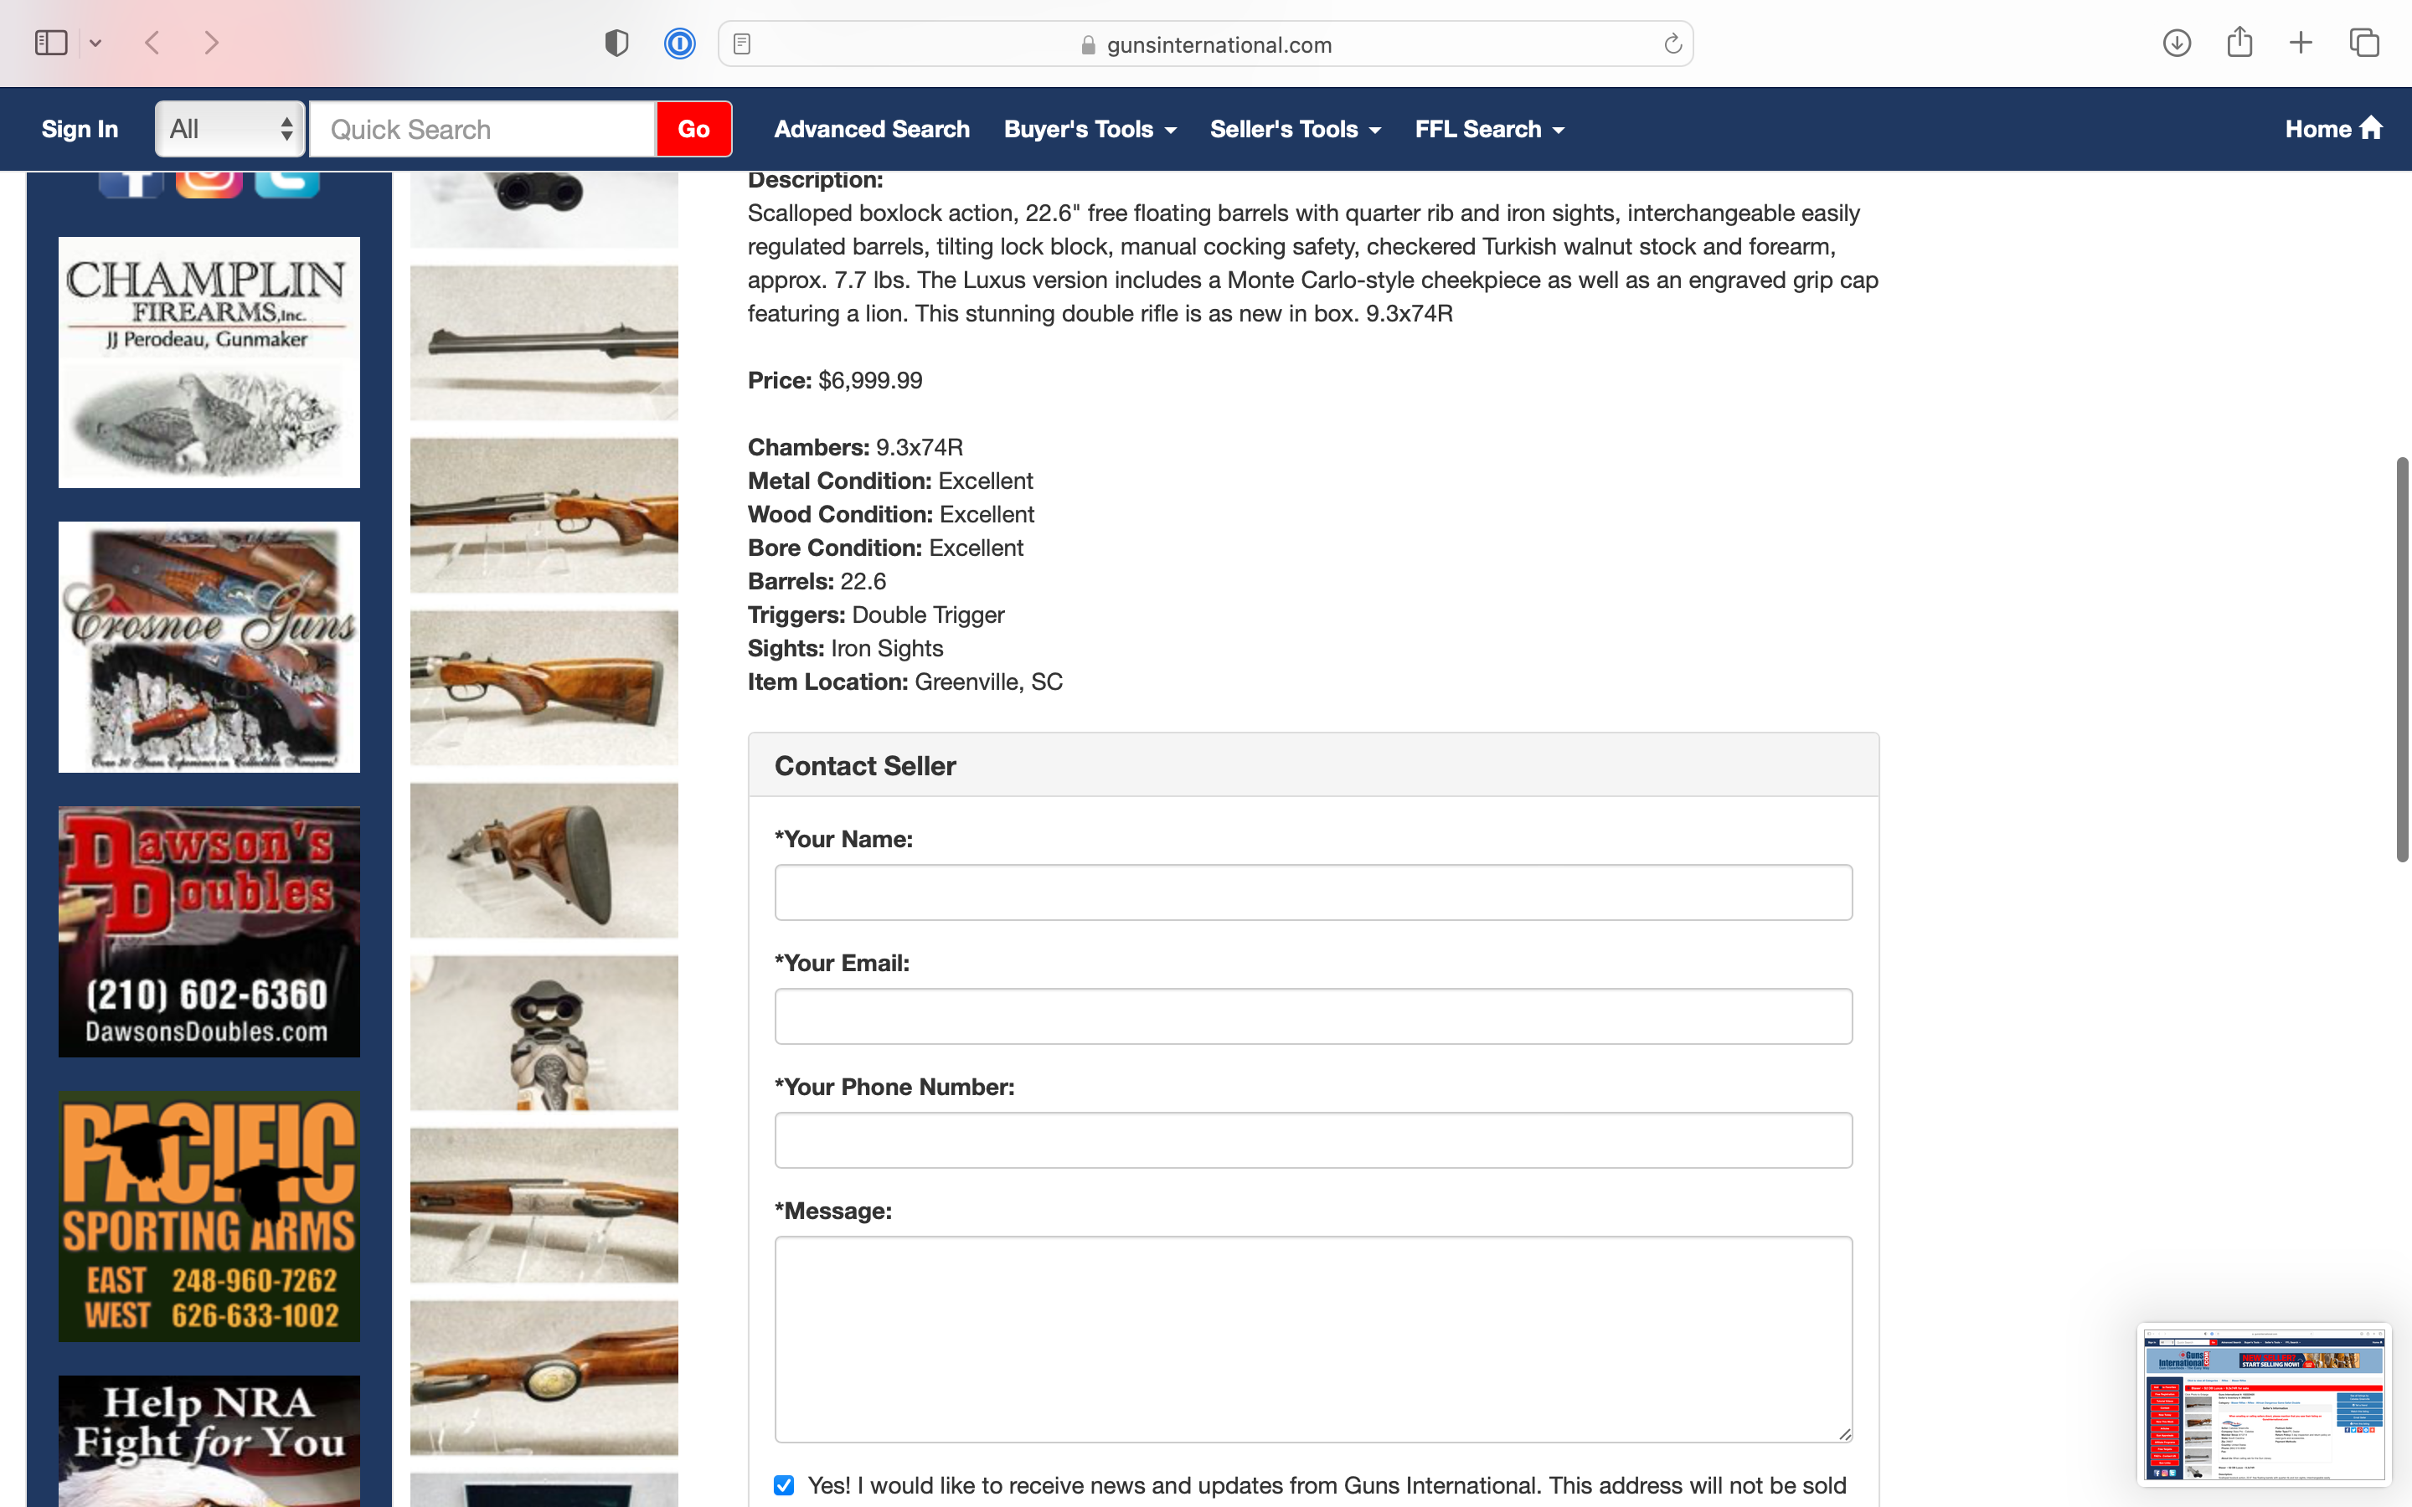Image resolution: width=2412 pixels, height=1507 pixels.
Task: View the recoil pad buttstock thumbnail
Action: (544, 860)
